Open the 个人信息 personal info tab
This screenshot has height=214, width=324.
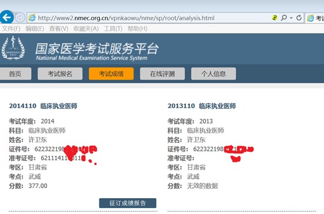tap(213, 73)
